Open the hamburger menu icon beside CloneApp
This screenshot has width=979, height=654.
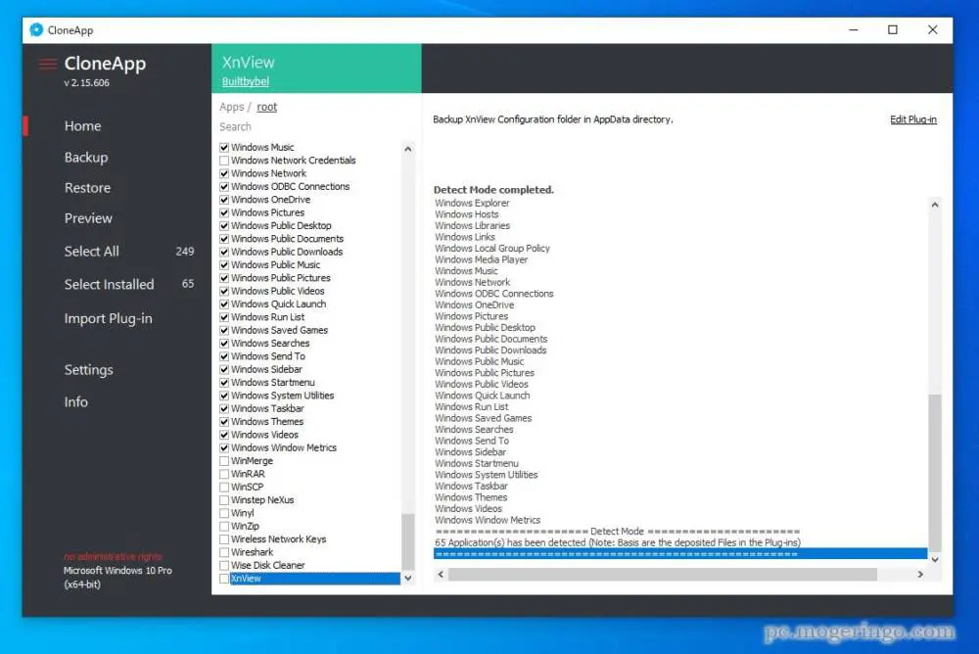47,64
